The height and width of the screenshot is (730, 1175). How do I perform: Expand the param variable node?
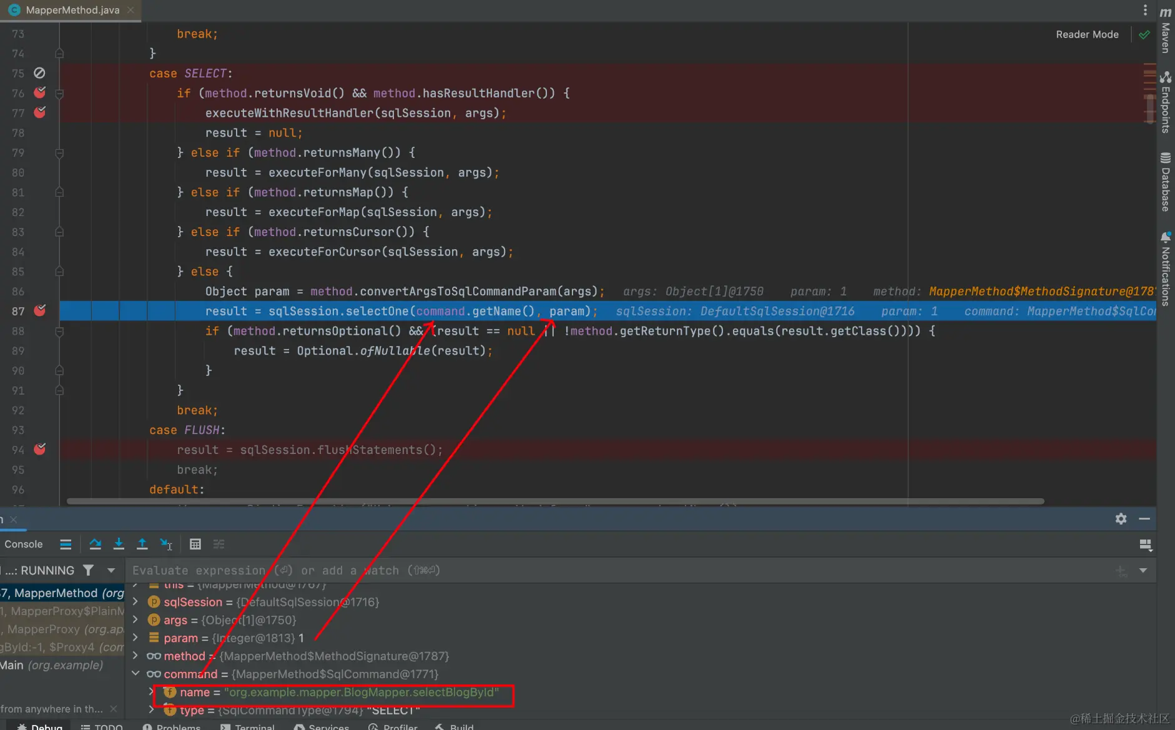[135, 638]
